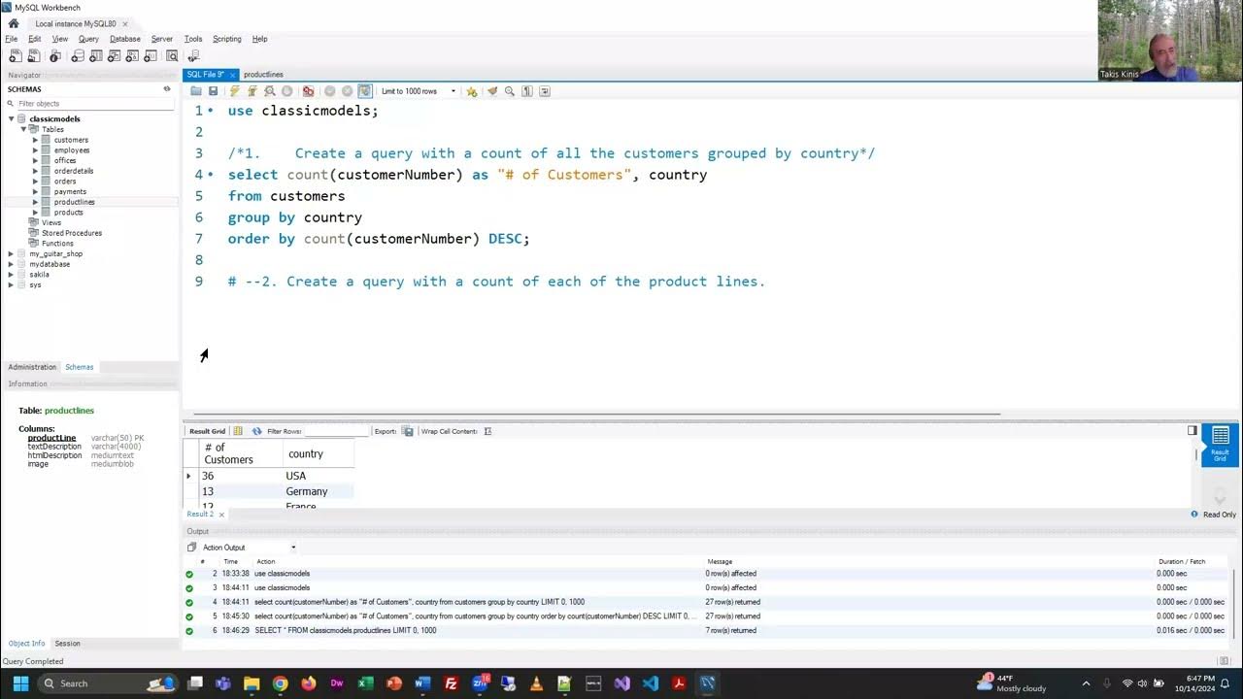The height and width of the screenshot is (699, 1243).
Task: Select the Result Grid side panel button
Action: click(1220, 445)
